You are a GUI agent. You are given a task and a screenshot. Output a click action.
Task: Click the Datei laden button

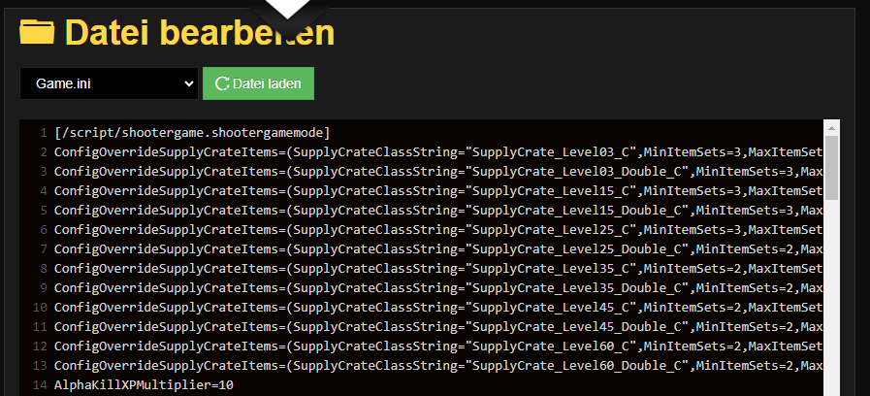259,83
